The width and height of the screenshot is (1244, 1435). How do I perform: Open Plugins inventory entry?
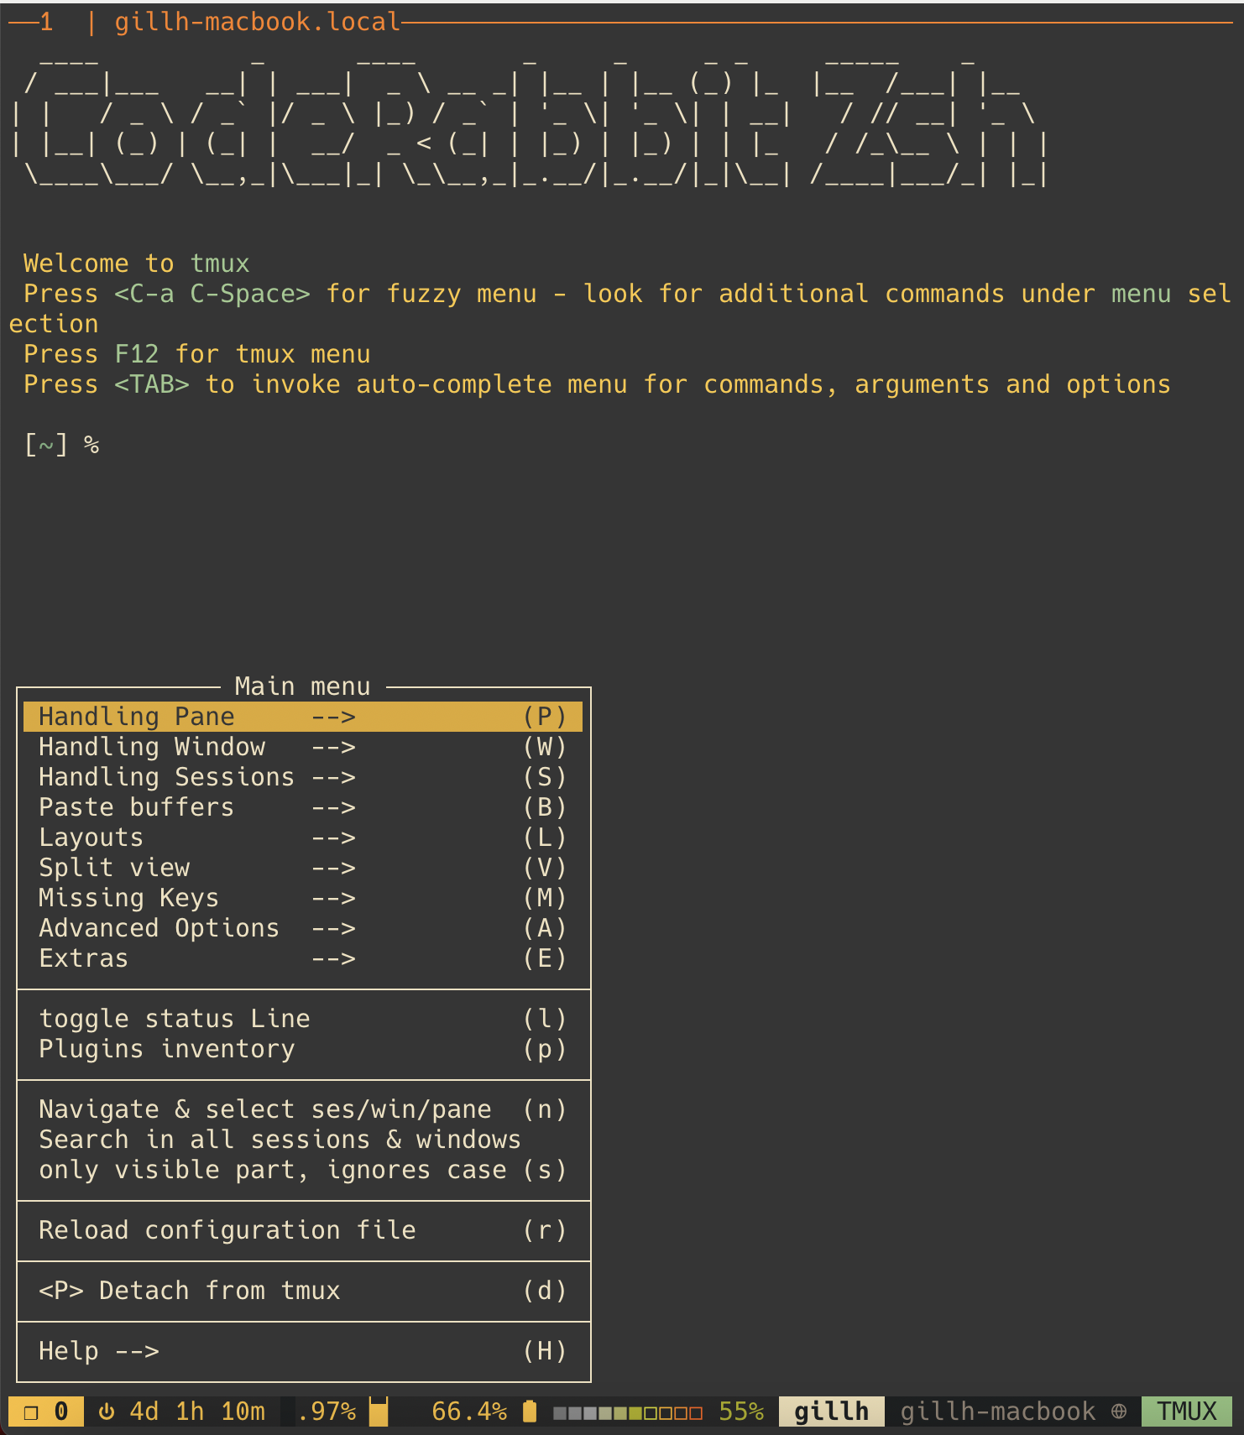point(303,1049)
